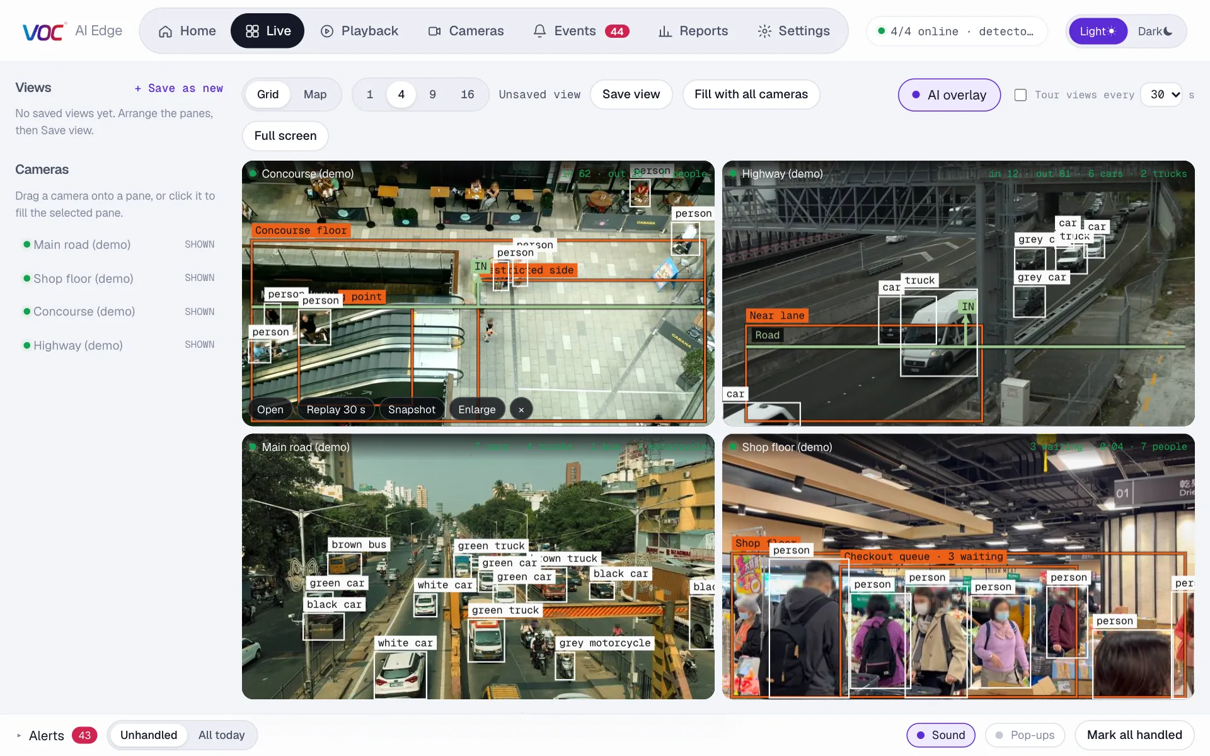Toggle the Pop-ups option

coord(1025,735)
